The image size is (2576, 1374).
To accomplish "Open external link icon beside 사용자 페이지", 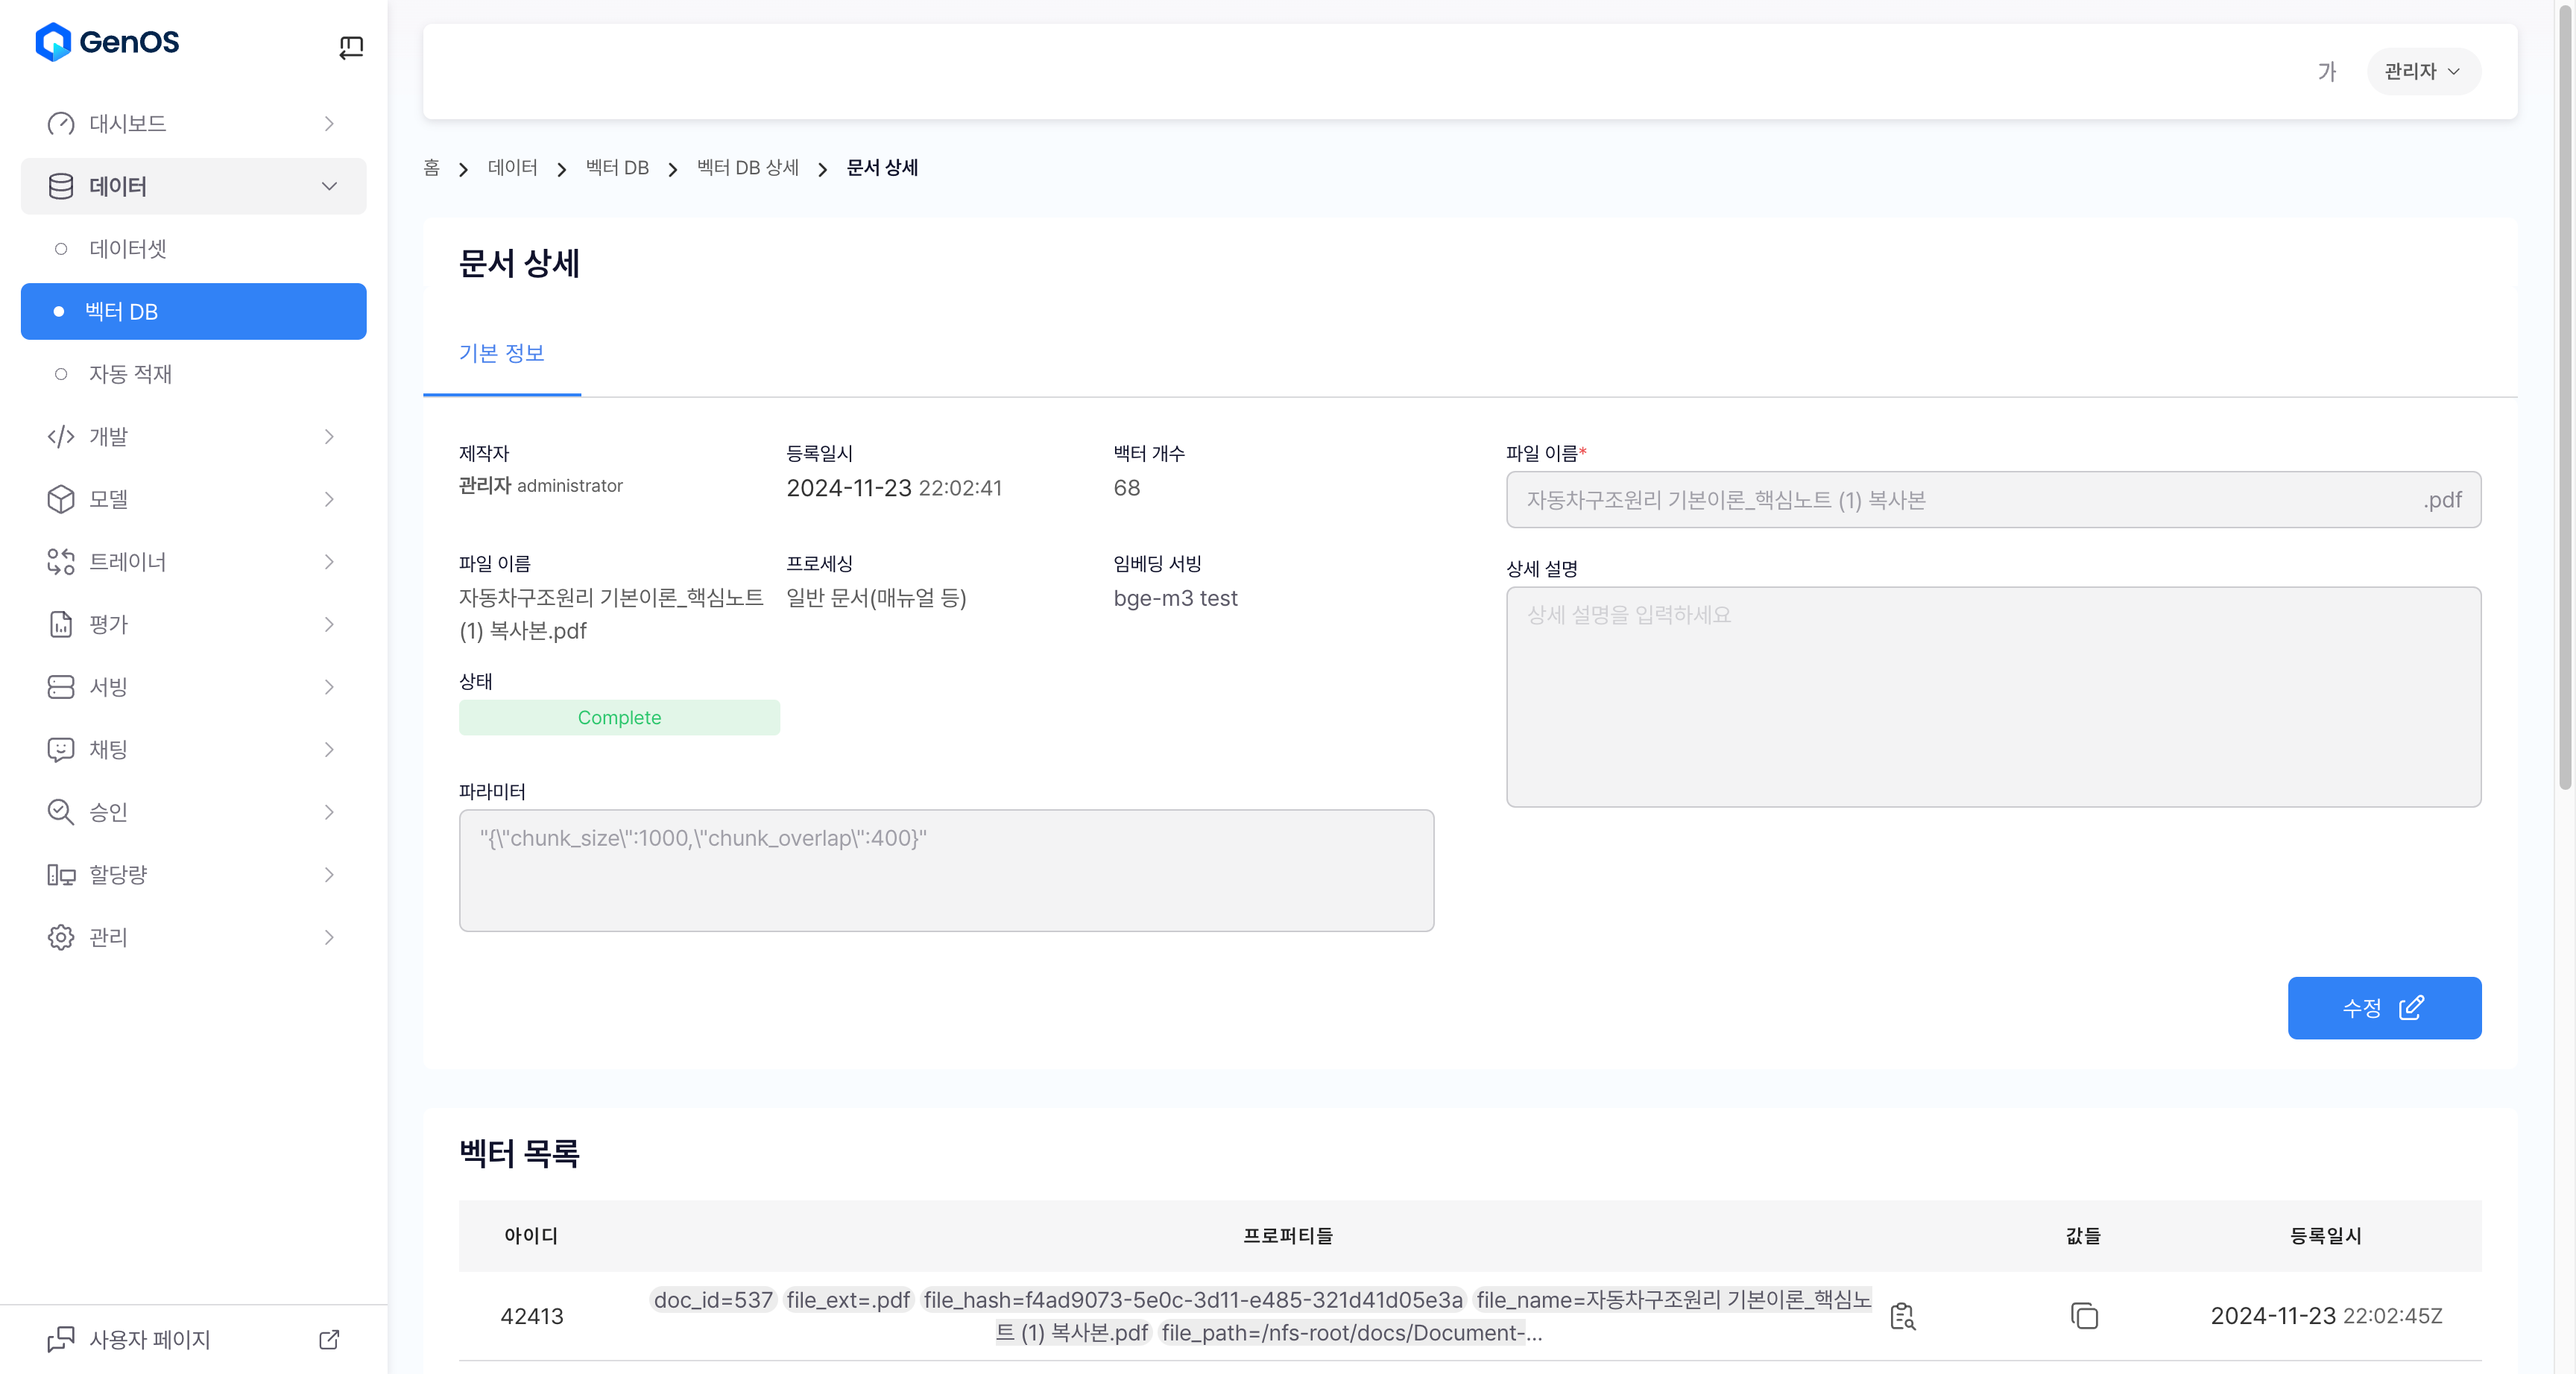I will click(x=329, y=1339).
